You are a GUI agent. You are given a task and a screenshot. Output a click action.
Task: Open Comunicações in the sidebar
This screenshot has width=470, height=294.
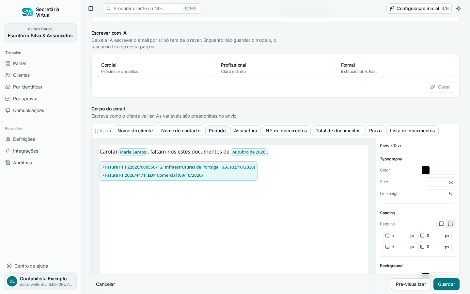[x=40, y=110]
